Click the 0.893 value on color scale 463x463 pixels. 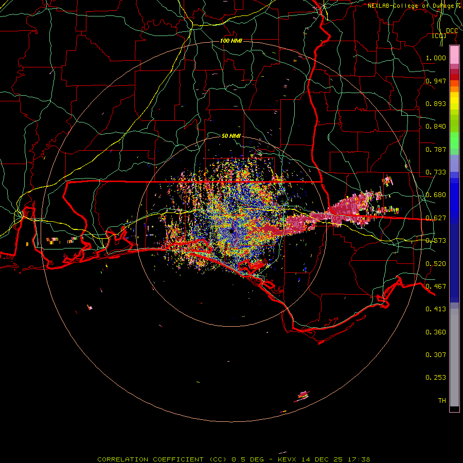tap(436, 103)
